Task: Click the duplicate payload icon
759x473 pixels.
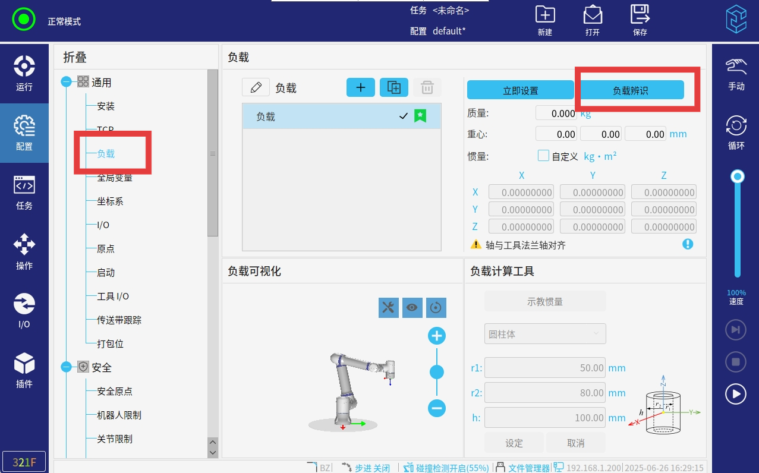Action: (x=393, y=87)
